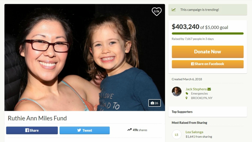The image size is (252, 142).
Task: Click the envelope icon next to Jack Stephens
Action: click(209, 89)
